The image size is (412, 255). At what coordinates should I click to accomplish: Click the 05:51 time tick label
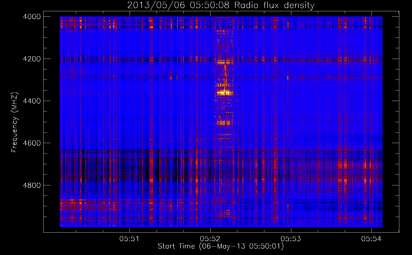click(x=129, y=239)
